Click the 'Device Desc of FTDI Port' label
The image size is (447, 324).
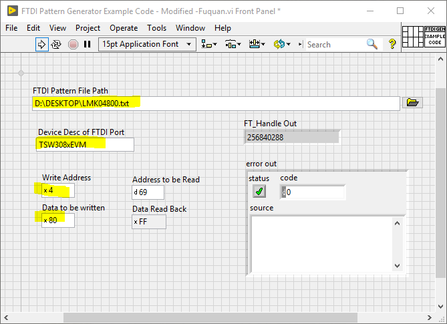(x=82, y=132)
